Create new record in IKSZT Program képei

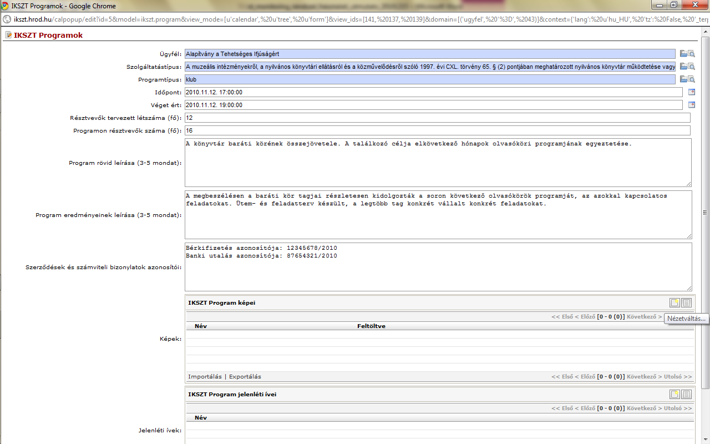[674, 302]
